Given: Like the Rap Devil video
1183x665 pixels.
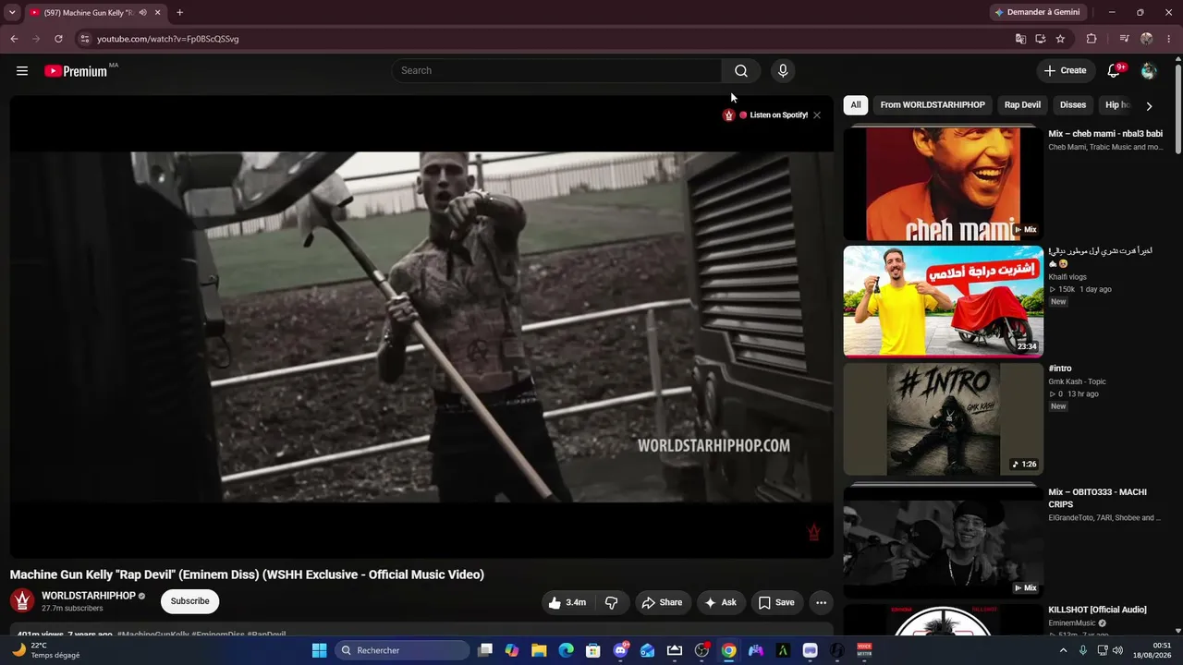Looking at the screenshot, I should point(568,602).
